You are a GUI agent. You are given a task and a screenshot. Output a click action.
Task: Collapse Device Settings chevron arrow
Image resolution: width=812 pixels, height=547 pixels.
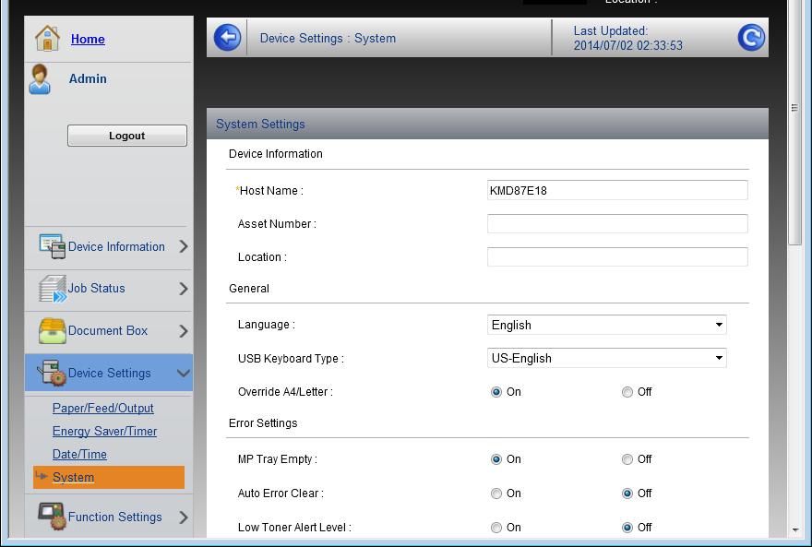(x=184, y=373)
